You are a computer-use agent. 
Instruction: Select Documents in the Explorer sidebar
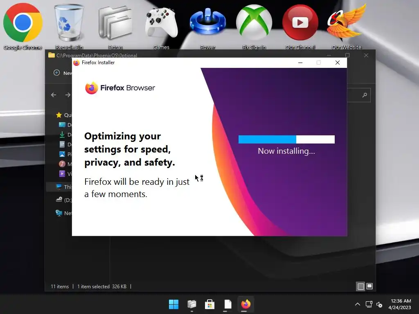[65, 144]
